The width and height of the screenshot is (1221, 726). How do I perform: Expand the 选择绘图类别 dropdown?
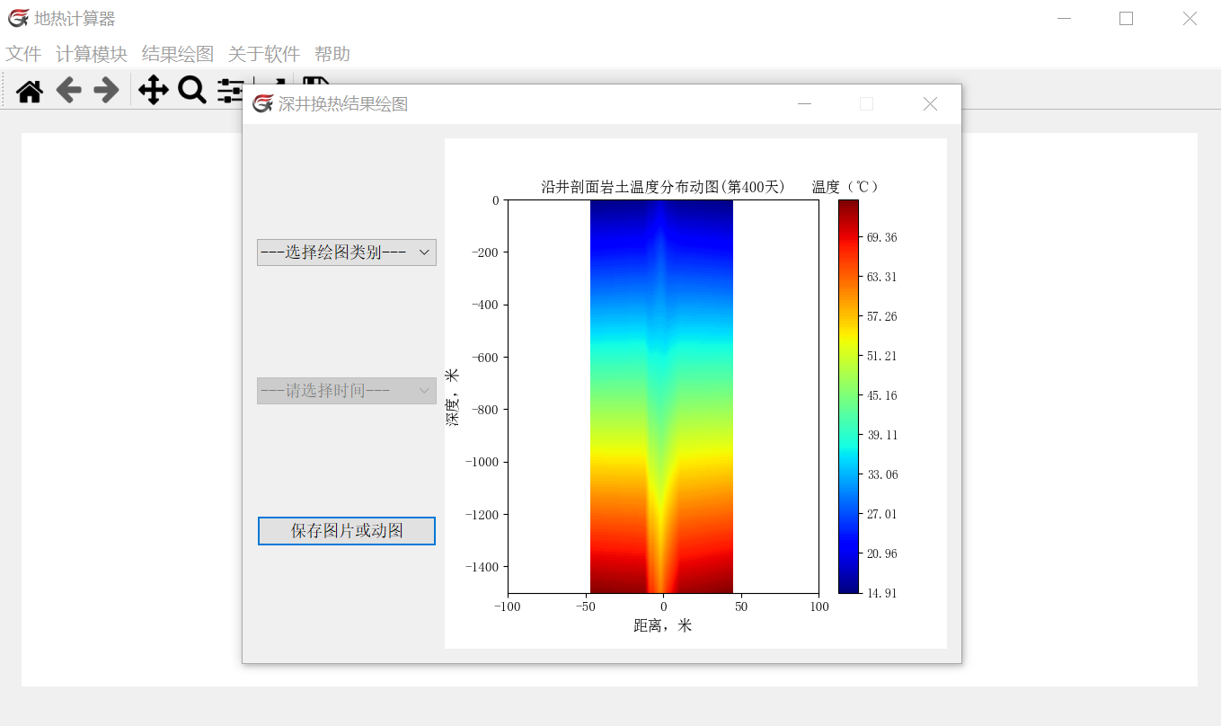coord(347,252)
